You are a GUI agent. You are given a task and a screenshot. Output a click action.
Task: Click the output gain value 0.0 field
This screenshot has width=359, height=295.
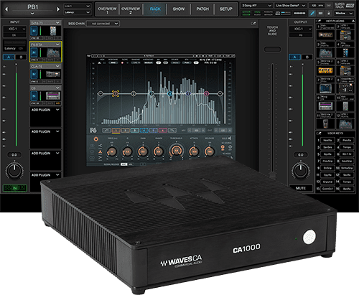(x=301, y=155)
